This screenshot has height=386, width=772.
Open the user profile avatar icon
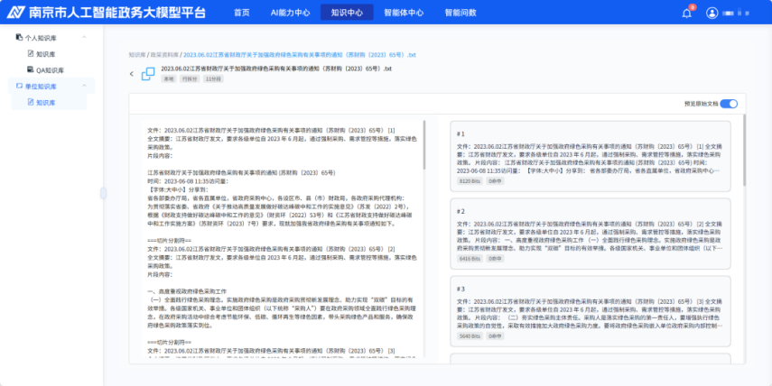pyautogui.click(x=712, y=13)
